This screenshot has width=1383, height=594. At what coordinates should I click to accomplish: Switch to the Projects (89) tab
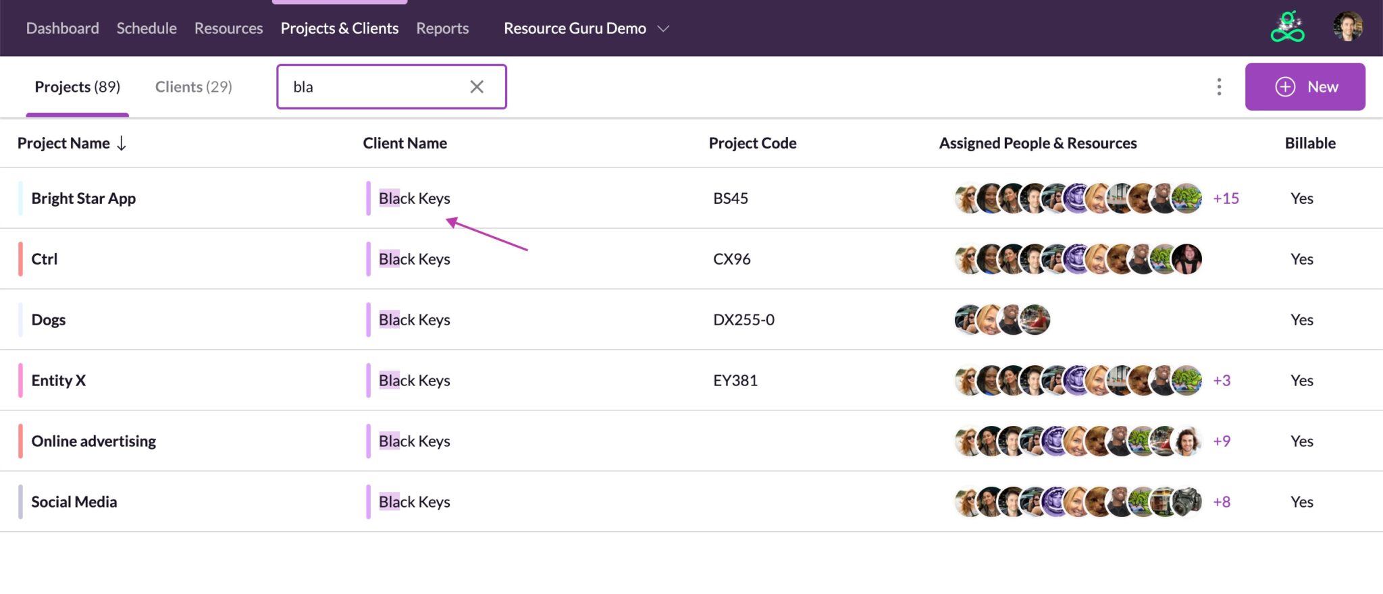(x=77, y=86)
